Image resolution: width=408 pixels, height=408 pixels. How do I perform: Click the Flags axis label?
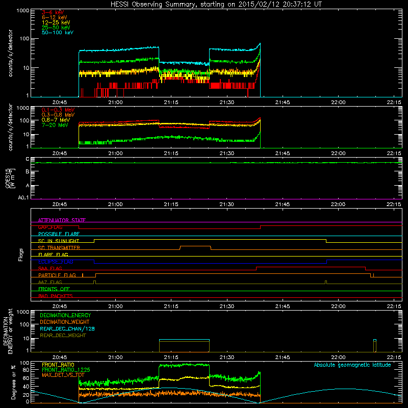21,254
